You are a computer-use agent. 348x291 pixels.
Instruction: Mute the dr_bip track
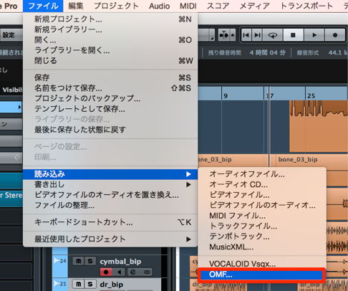pos(78,284)
